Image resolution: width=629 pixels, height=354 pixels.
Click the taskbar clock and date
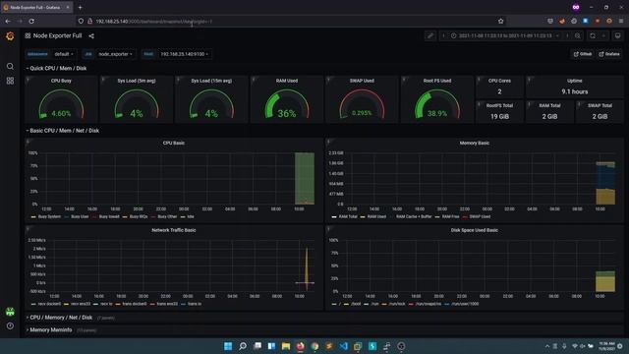tap(607, 346)
